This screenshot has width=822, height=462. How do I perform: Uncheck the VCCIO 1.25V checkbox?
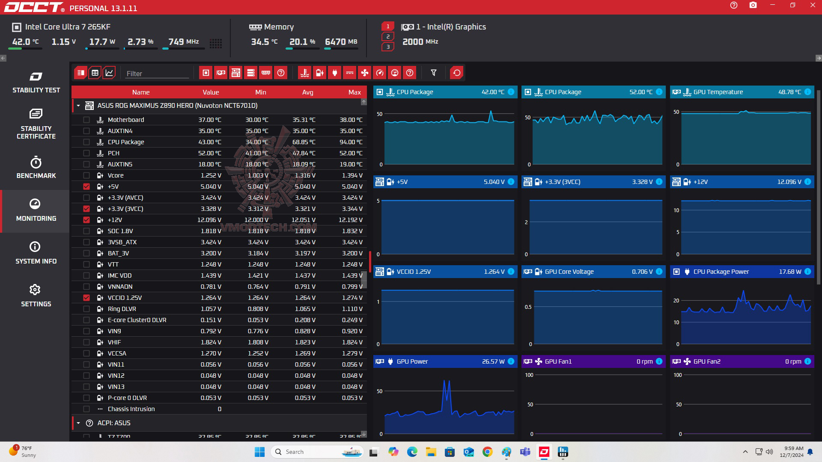pyautogui.click(x=86, y=298)
